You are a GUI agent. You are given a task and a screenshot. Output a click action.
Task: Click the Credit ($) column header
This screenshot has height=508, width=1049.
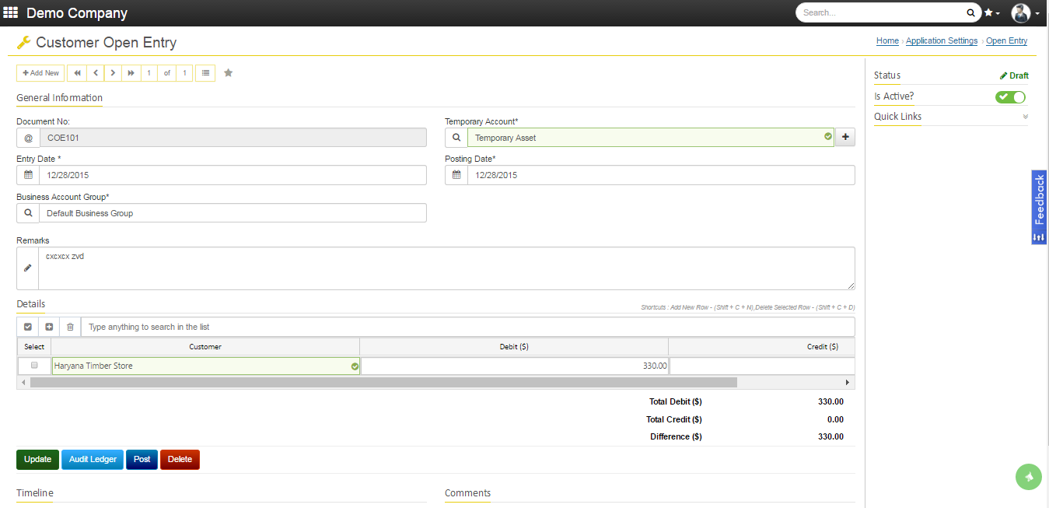pyautogui.click(x=762, y=347)
